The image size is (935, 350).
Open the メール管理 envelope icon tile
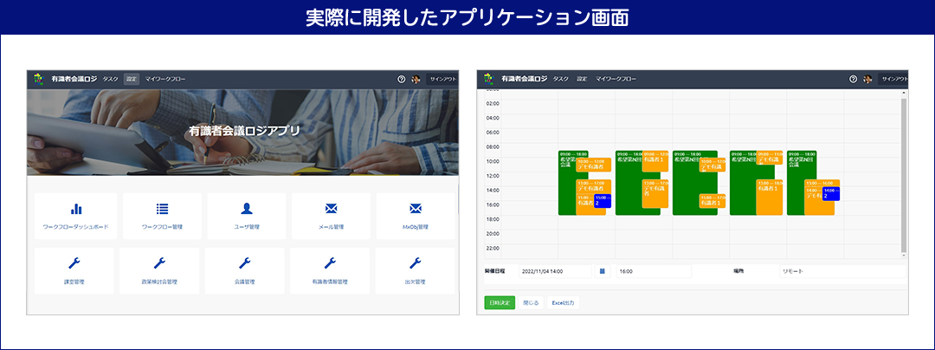[331, 215]
